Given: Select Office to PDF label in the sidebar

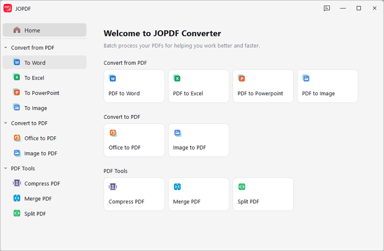Looking at the screenshot, I should 40,139.
